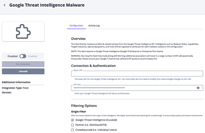
Task: Check Google Threat Intelligence (Curated) checkbox
Action: (72, 120)
